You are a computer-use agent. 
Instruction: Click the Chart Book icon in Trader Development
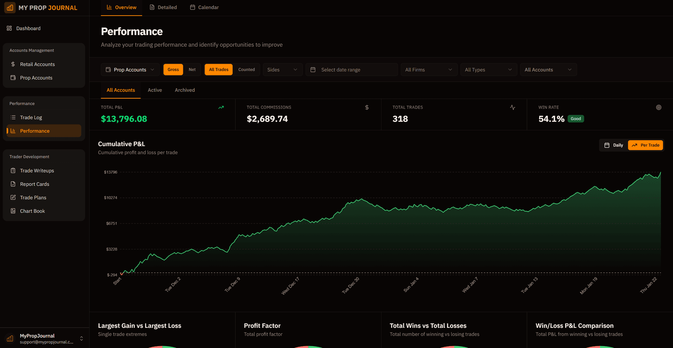pyautogui.click(x=13, y=211)
